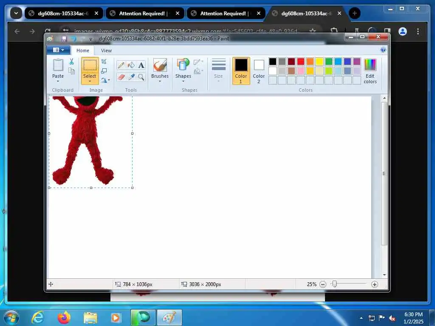This screenshot has height=326, width=435.
Task: Open Chrome tab search dropdown
Action: (x=16, y=13)
